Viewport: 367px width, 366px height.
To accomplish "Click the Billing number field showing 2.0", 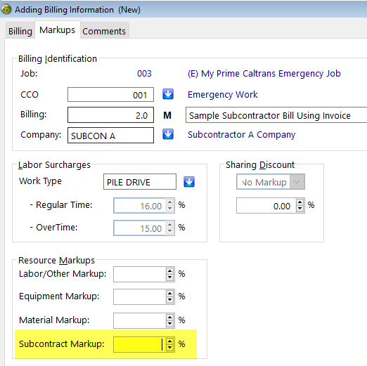I will pyautogui.click(x=110, y=115).
